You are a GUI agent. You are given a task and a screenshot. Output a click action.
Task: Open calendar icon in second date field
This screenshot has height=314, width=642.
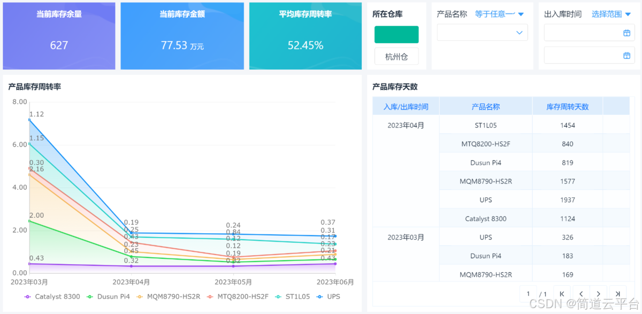pyautogui.click(x=626, y=55)
